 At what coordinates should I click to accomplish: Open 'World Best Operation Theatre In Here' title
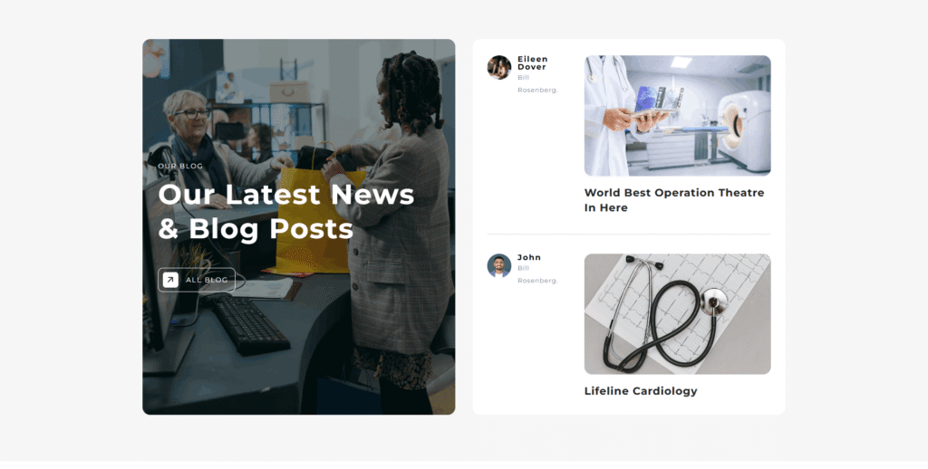click(x=674, y=200)
